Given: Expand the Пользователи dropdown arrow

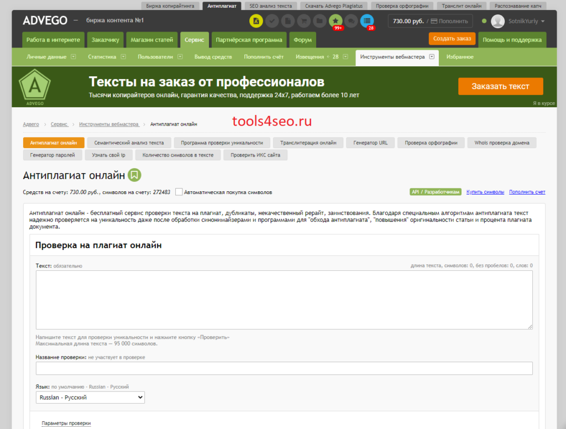Looking at the screenshot, I should pyautogui.click(x=180, y=57).
